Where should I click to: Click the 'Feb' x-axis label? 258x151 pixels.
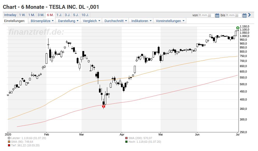coord(46,134)
